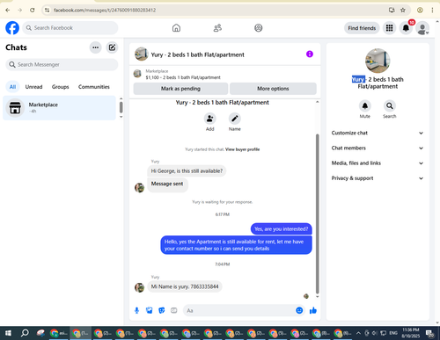The width and height of the screenshot is (440, 340).
Task: Mute conversation using the bell icon
Action: [x=365, y=105]
